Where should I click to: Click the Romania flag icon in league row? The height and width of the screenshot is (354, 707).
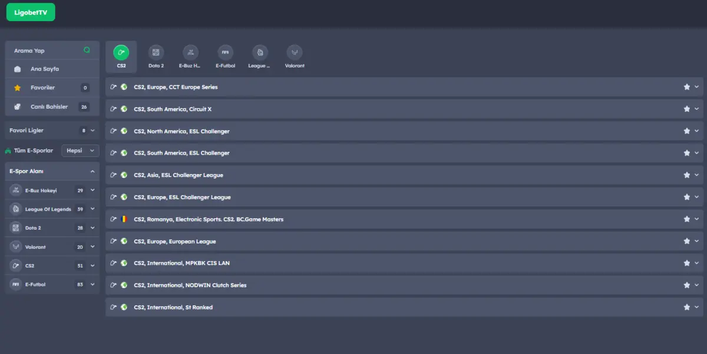point(124,219)
